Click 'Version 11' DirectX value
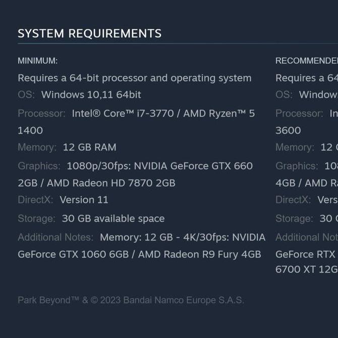Image resolution: width=338 pixels, height=338 pixels. (x=84, y=200)
